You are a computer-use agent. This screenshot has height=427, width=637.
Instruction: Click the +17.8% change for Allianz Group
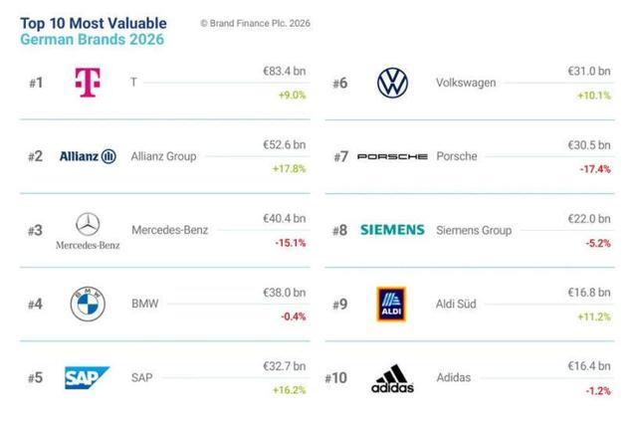click(290, 168)
